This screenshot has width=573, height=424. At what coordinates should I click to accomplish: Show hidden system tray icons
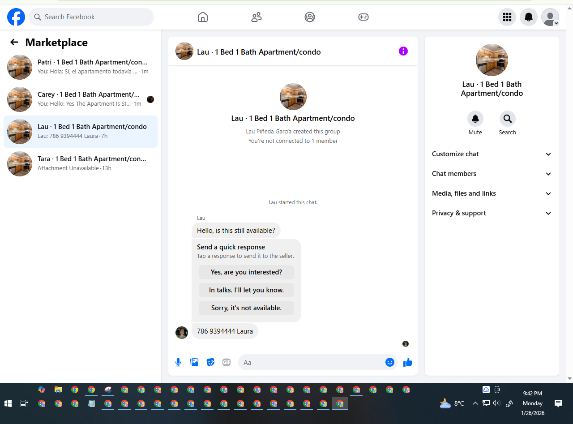(x=475, y=403)
